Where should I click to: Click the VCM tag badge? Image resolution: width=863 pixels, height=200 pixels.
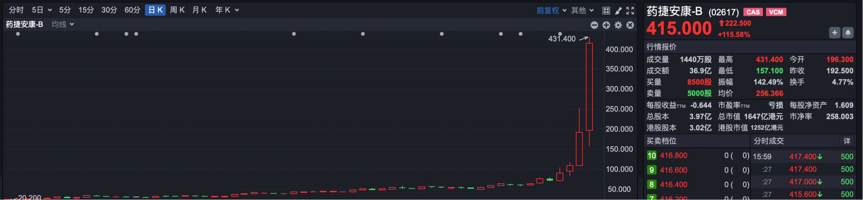pos(776,12)
